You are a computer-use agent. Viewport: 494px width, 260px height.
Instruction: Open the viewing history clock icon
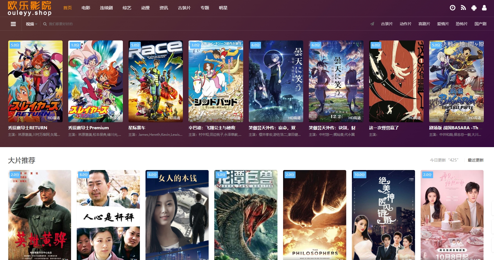click(453, 8)
